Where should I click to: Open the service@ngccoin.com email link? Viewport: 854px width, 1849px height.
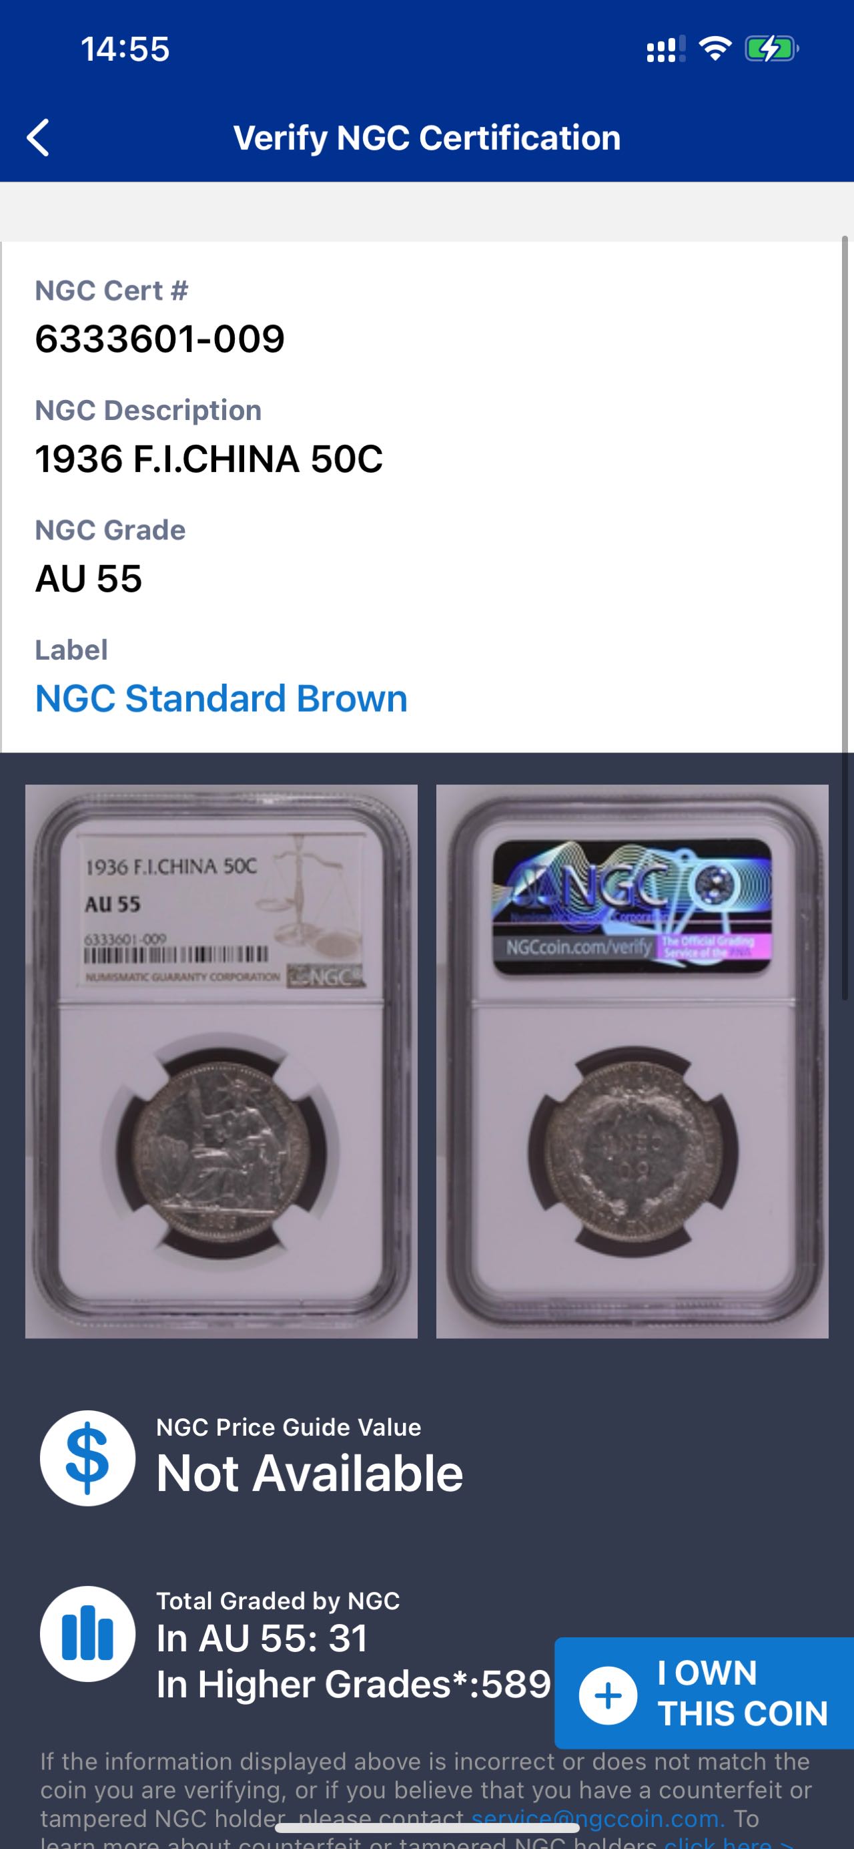598,1818
